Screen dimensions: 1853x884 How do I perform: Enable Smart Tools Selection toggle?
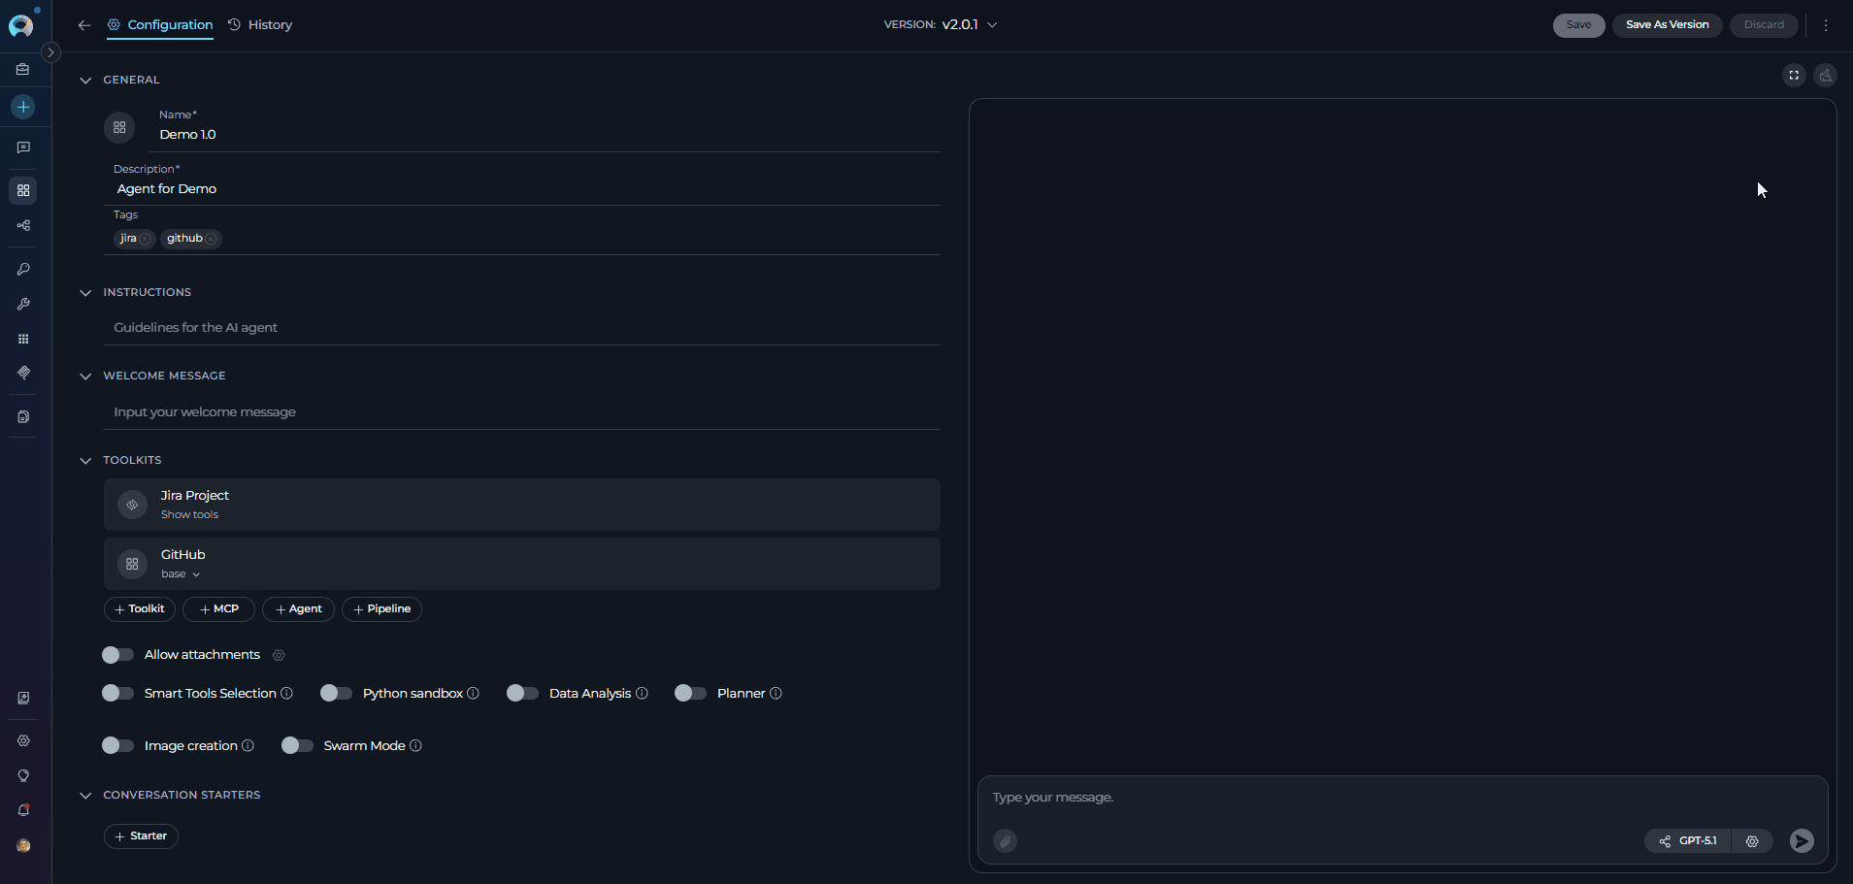click(117, 693)
